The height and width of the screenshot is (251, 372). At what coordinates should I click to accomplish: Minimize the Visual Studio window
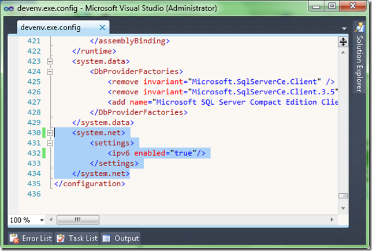click(316, 6)
